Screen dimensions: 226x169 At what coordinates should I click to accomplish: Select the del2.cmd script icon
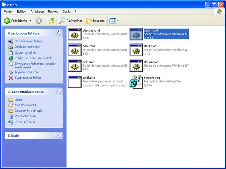coord(75,50)
